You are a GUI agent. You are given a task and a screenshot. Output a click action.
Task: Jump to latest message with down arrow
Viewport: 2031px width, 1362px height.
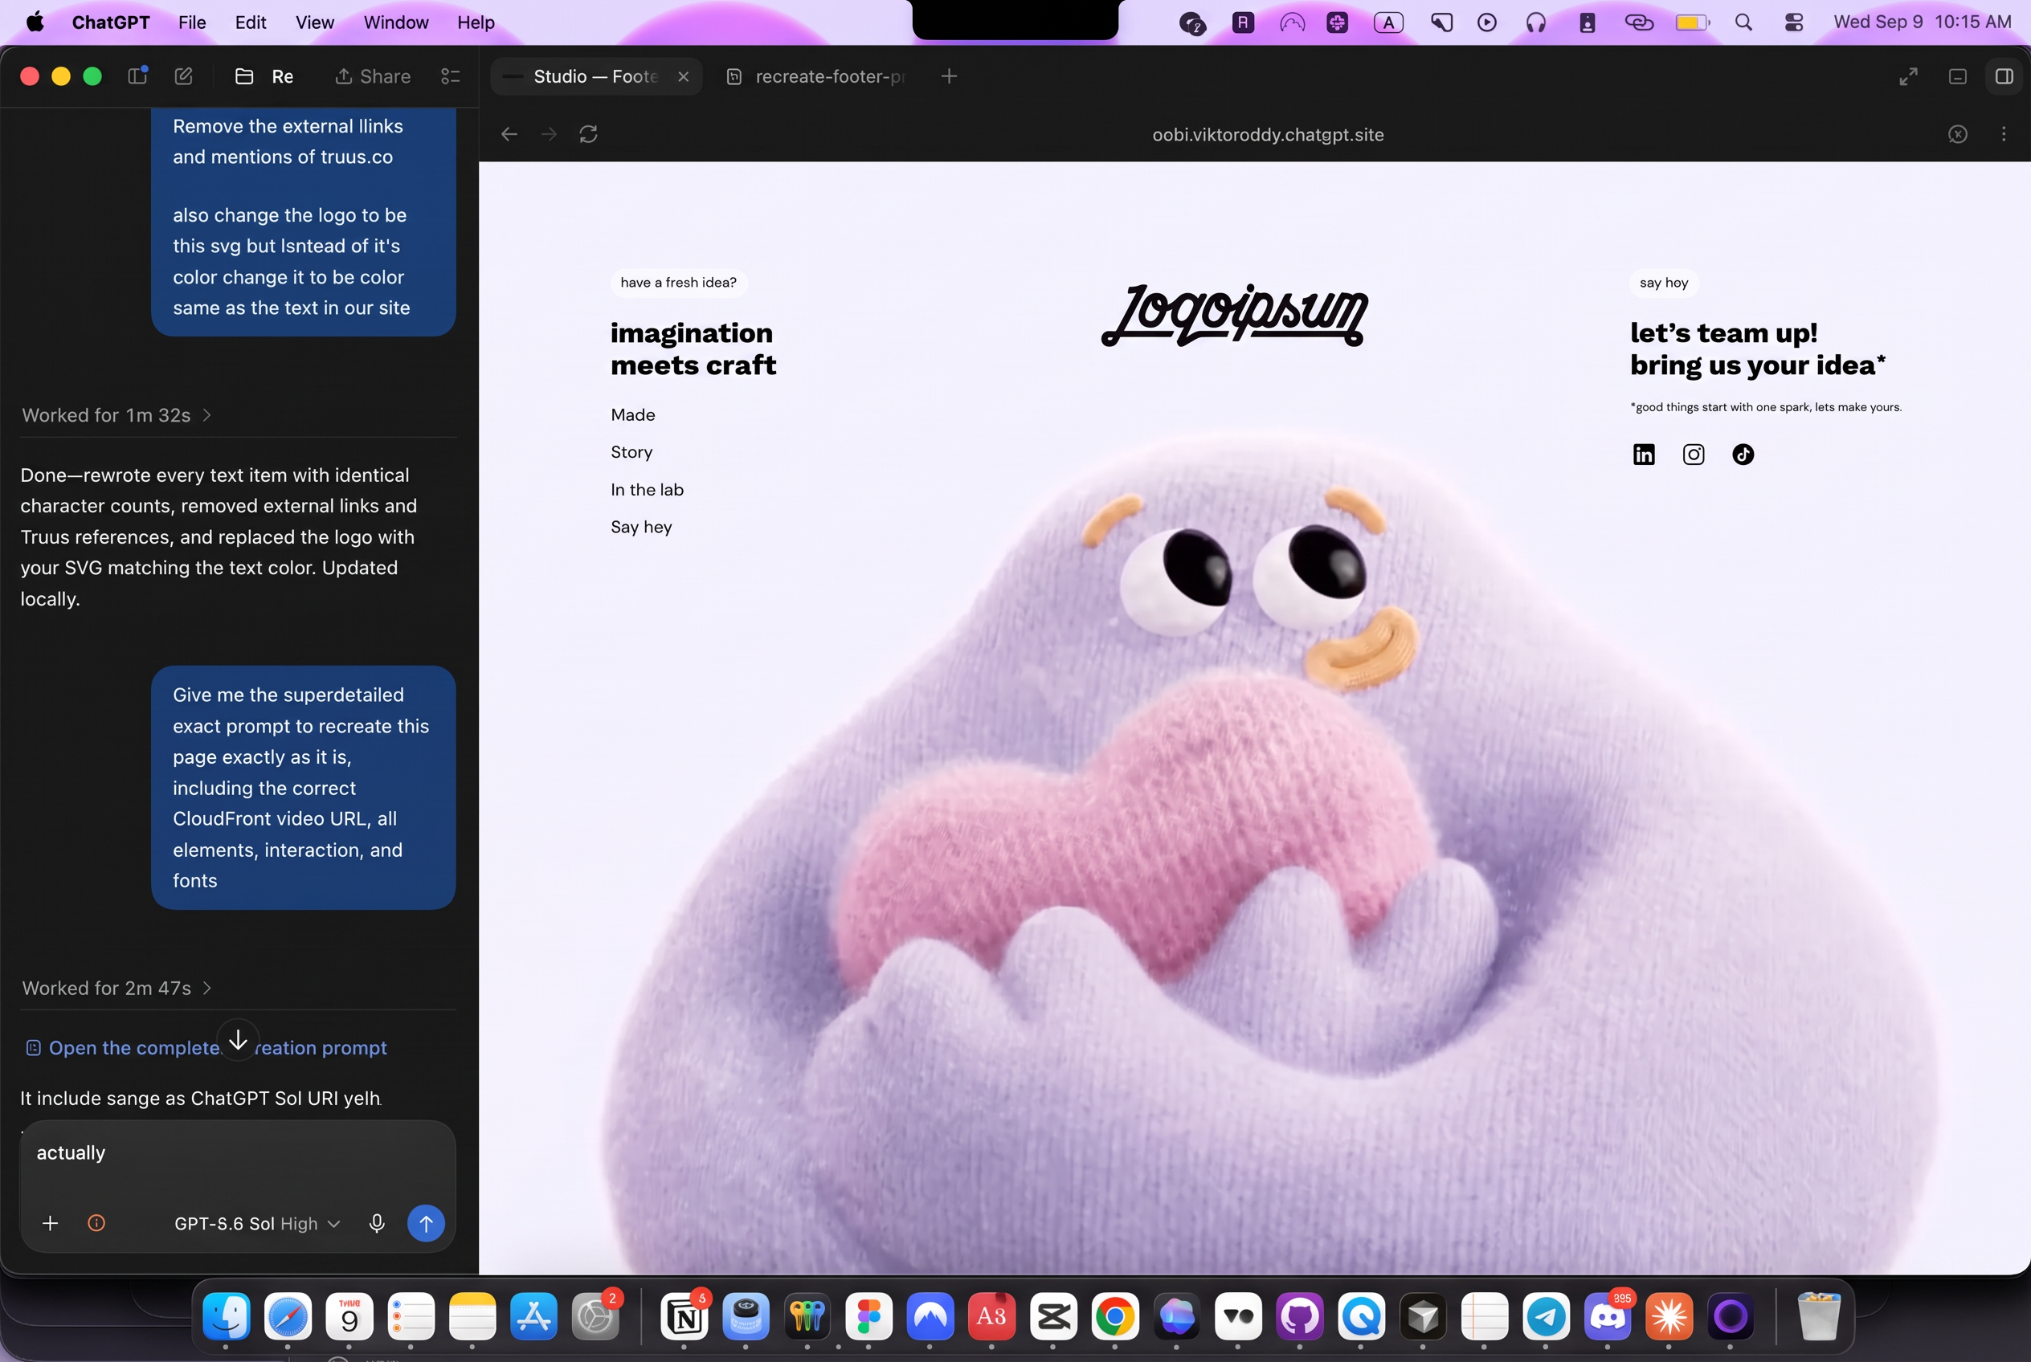point(238,1039)
